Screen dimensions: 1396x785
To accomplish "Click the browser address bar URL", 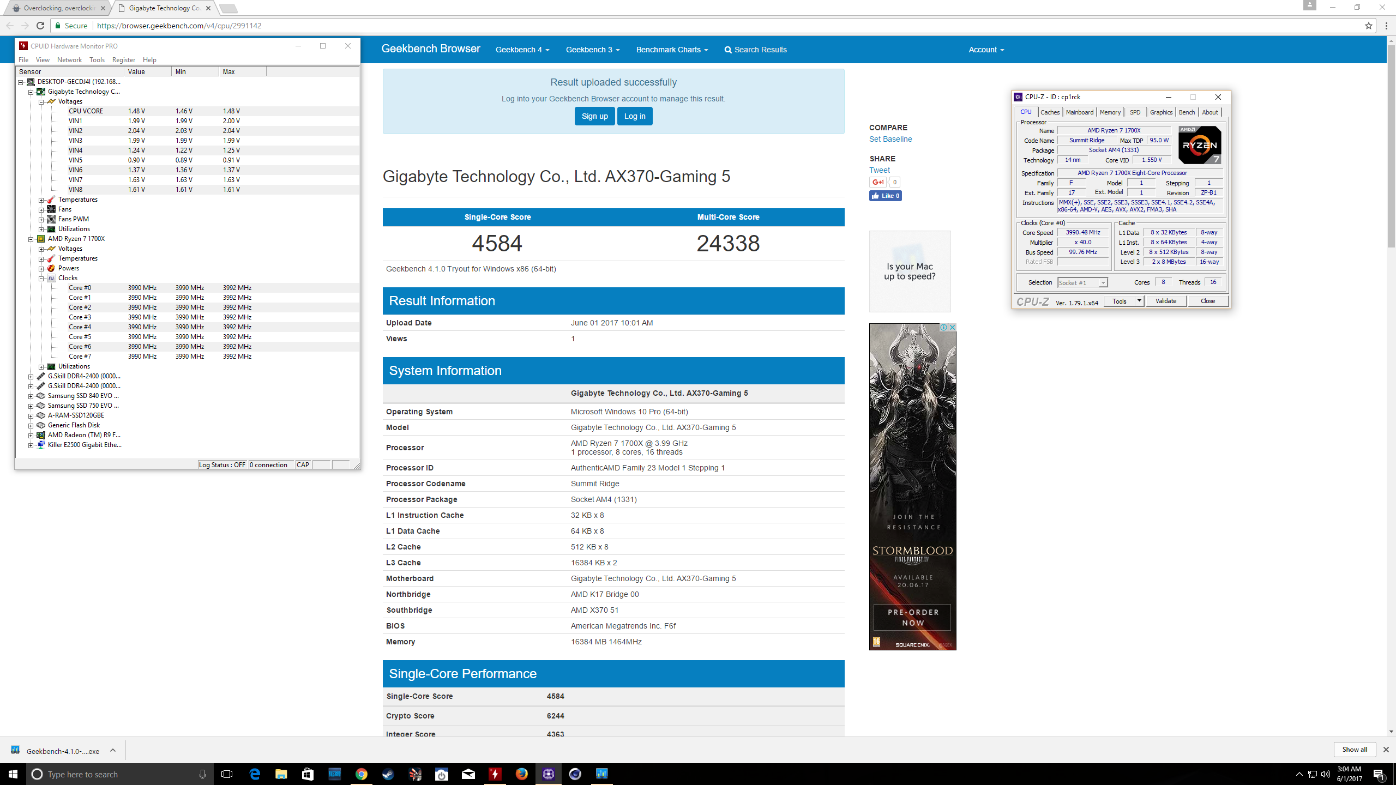I will [179, 26].
